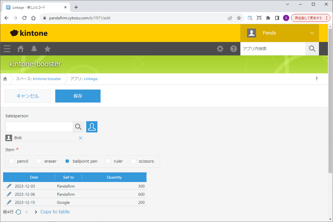Click the Quantity column header
The height and width of the screenshot is (222, 333).
[x=114, y=177]
